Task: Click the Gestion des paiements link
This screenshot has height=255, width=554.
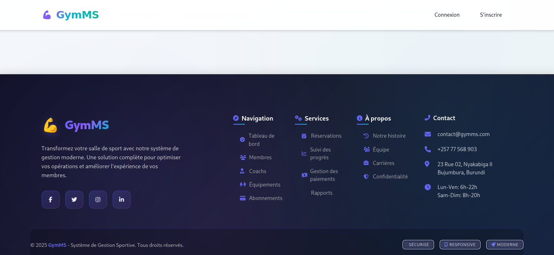Action: click(324, 175)
